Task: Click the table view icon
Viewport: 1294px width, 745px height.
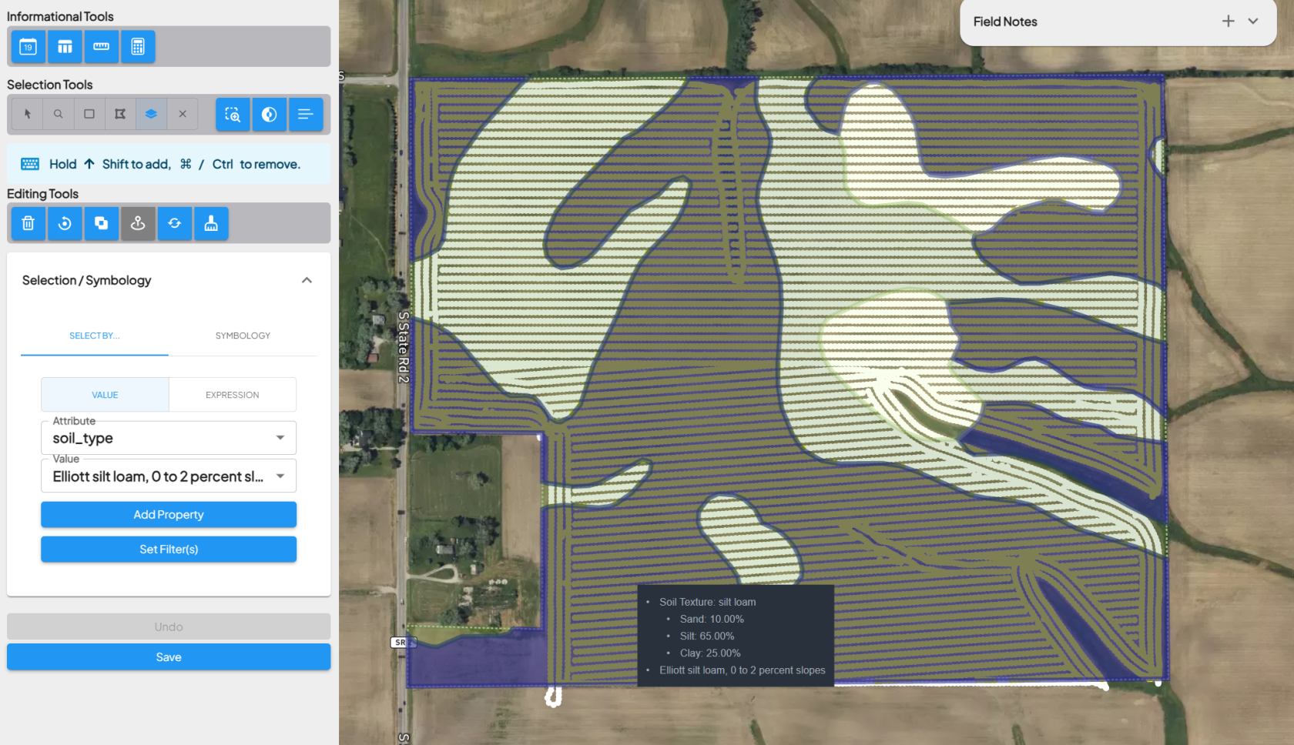Action: 65,47
